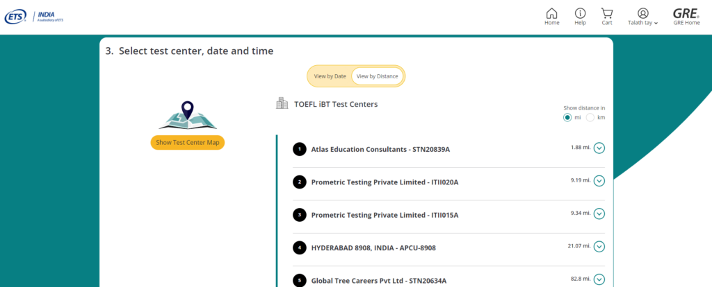
Task: Select Prometric Testing Private Limited - ITII015A
Action: 385,215
